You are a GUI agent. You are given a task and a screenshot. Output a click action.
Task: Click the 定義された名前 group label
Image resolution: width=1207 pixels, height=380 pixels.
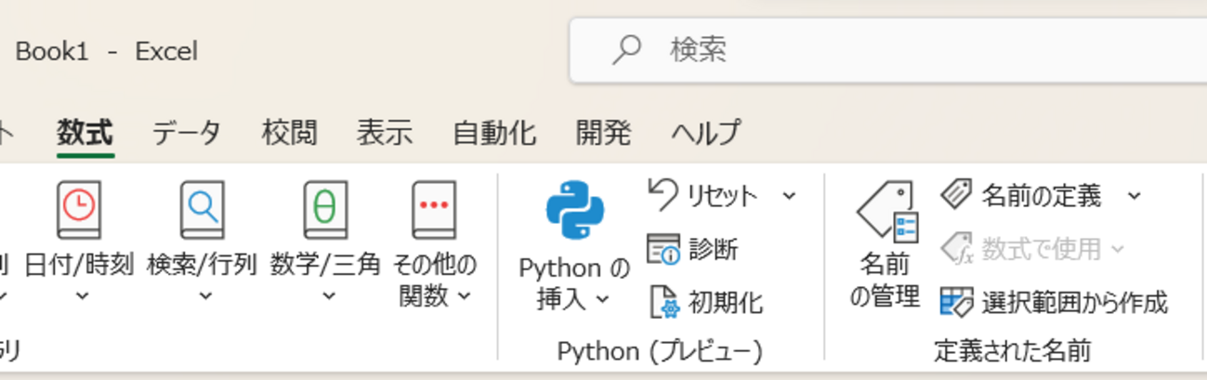(1012, 351)
